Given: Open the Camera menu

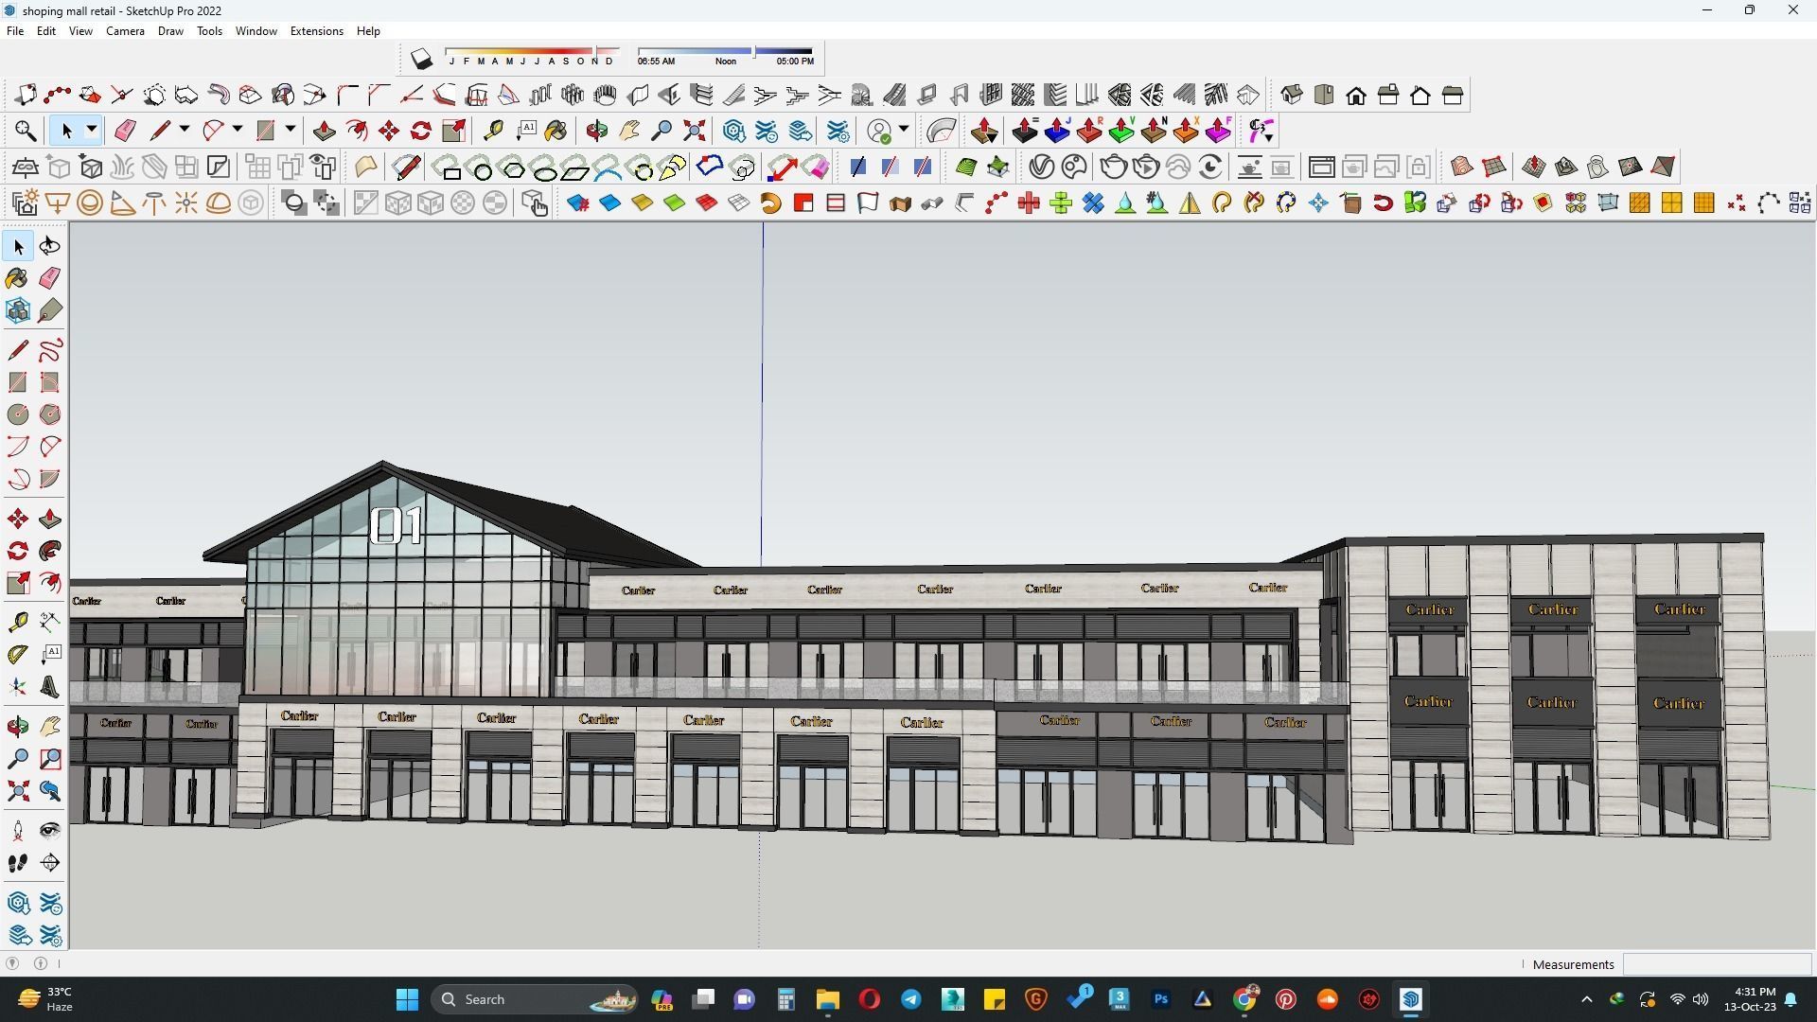Looking at the screenshot, I should (125, 31).
